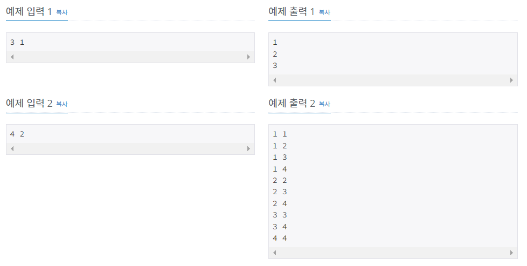The image size is (527, 266).
Task: Click right scroll arrow in 예제 출력 1 box
Action: (x=511, y=80)
